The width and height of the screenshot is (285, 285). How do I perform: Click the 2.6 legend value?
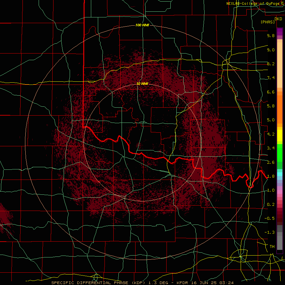tap(271, 162)
